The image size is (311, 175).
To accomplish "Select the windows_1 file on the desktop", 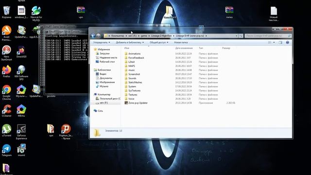I will click(x=21, y=12).
